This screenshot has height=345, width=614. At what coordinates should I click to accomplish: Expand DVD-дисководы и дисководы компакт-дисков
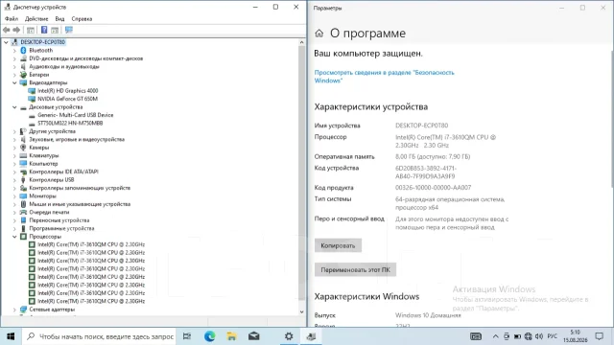(x=14, y=58)
